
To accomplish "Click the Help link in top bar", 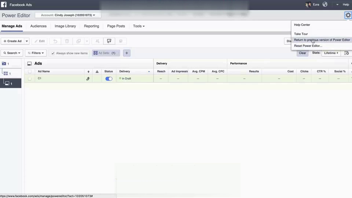I will pyautogui.click(x=346, y=4).
